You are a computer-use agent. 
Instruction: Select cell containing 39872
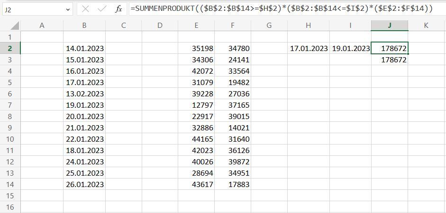click(x=233, y=162)
